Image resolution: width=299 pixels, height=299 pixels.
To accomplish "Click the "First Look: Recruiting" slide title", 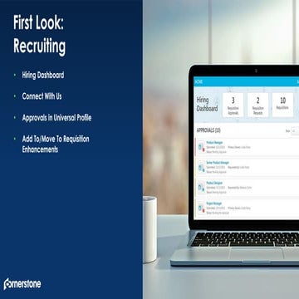I will click(40, 34).
